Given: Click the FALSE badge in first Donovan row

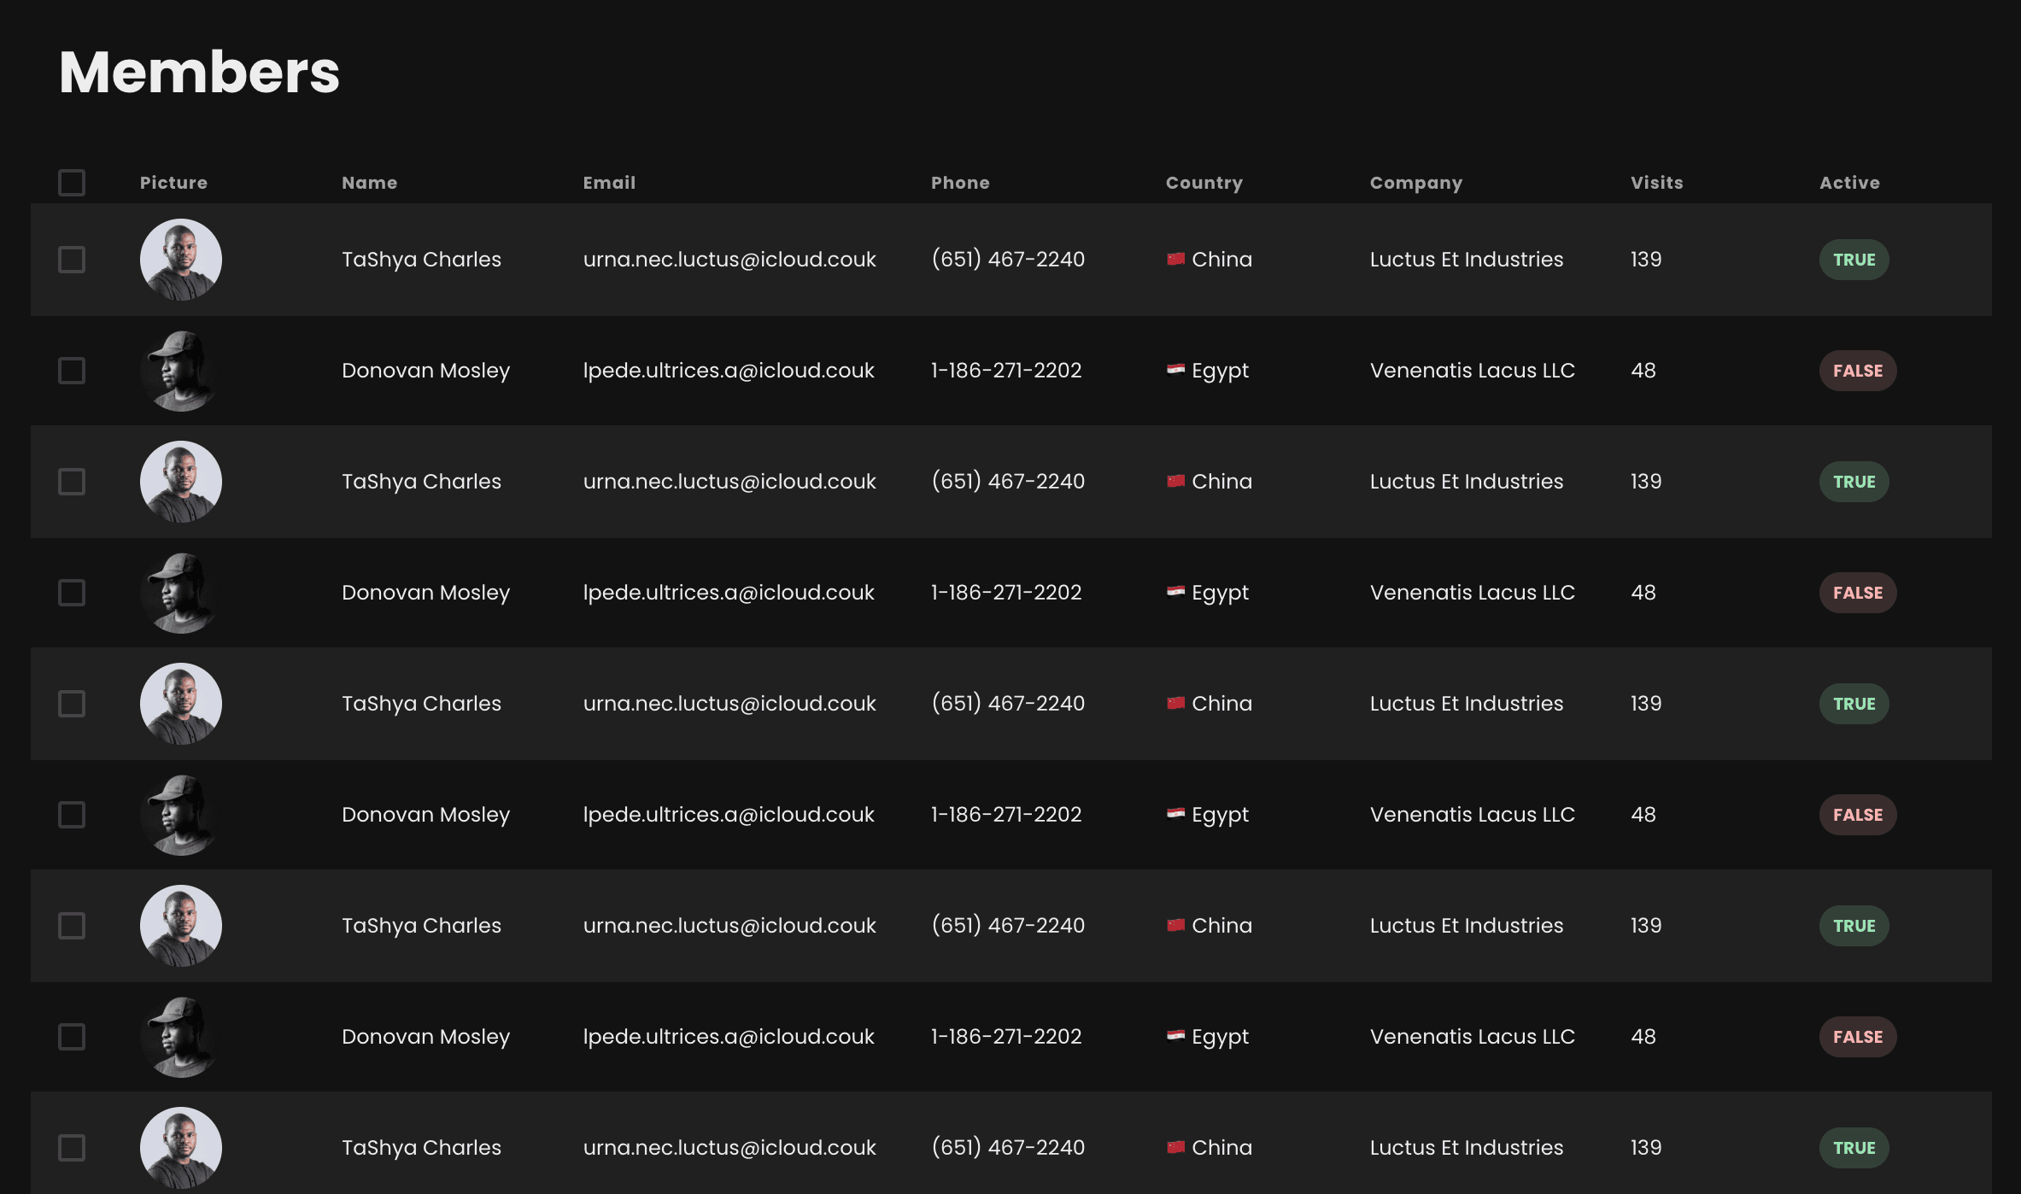Looking at the screenshot, I should coord(1858,371).
